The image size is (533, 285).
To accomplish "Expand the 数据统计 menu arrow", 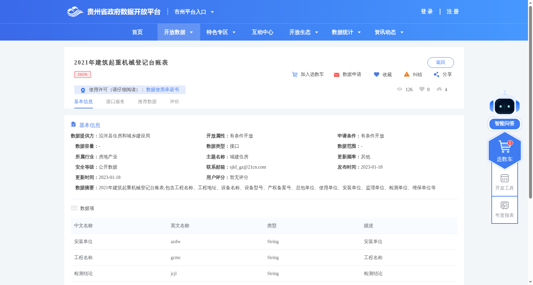I will click(359, 32).
